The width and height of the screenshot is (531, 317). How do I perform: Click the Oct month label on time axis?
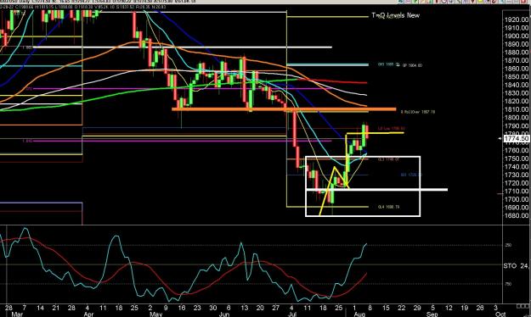click(500, 314)
